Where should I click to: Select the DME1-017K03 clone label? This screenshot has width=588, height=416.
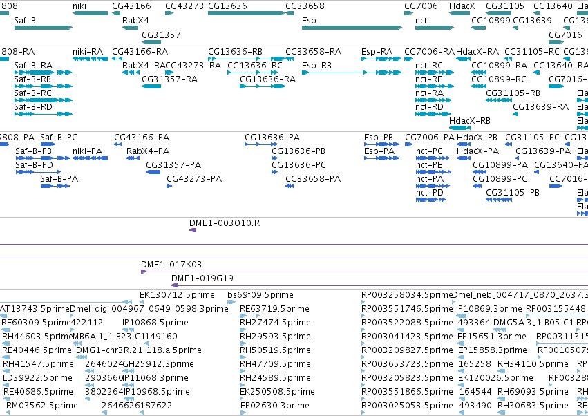tap(171, 265)
